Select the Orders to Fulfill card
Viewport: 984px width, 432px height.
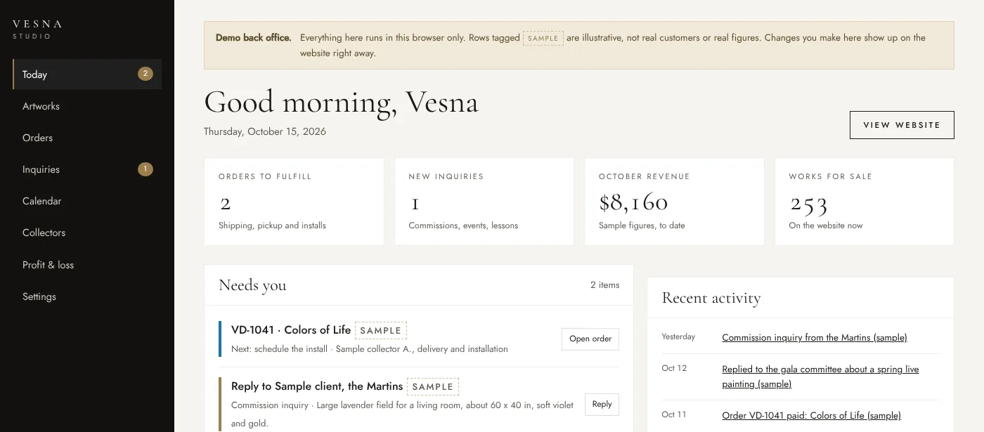(x=294, y=202)
